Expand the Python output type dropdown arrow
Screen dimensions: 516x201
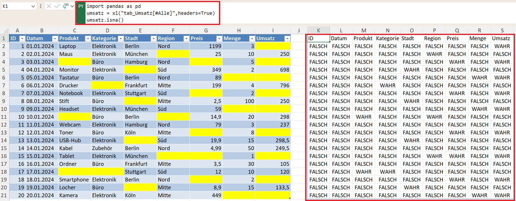point(72,6)
